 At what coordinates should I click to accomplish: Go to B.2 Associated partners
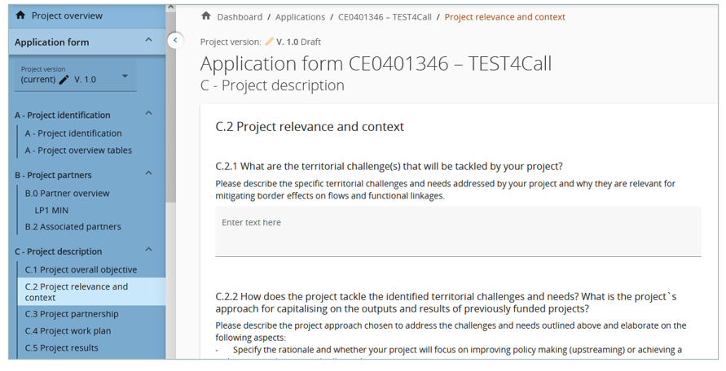pyautogui.click(x=73, y=227)
